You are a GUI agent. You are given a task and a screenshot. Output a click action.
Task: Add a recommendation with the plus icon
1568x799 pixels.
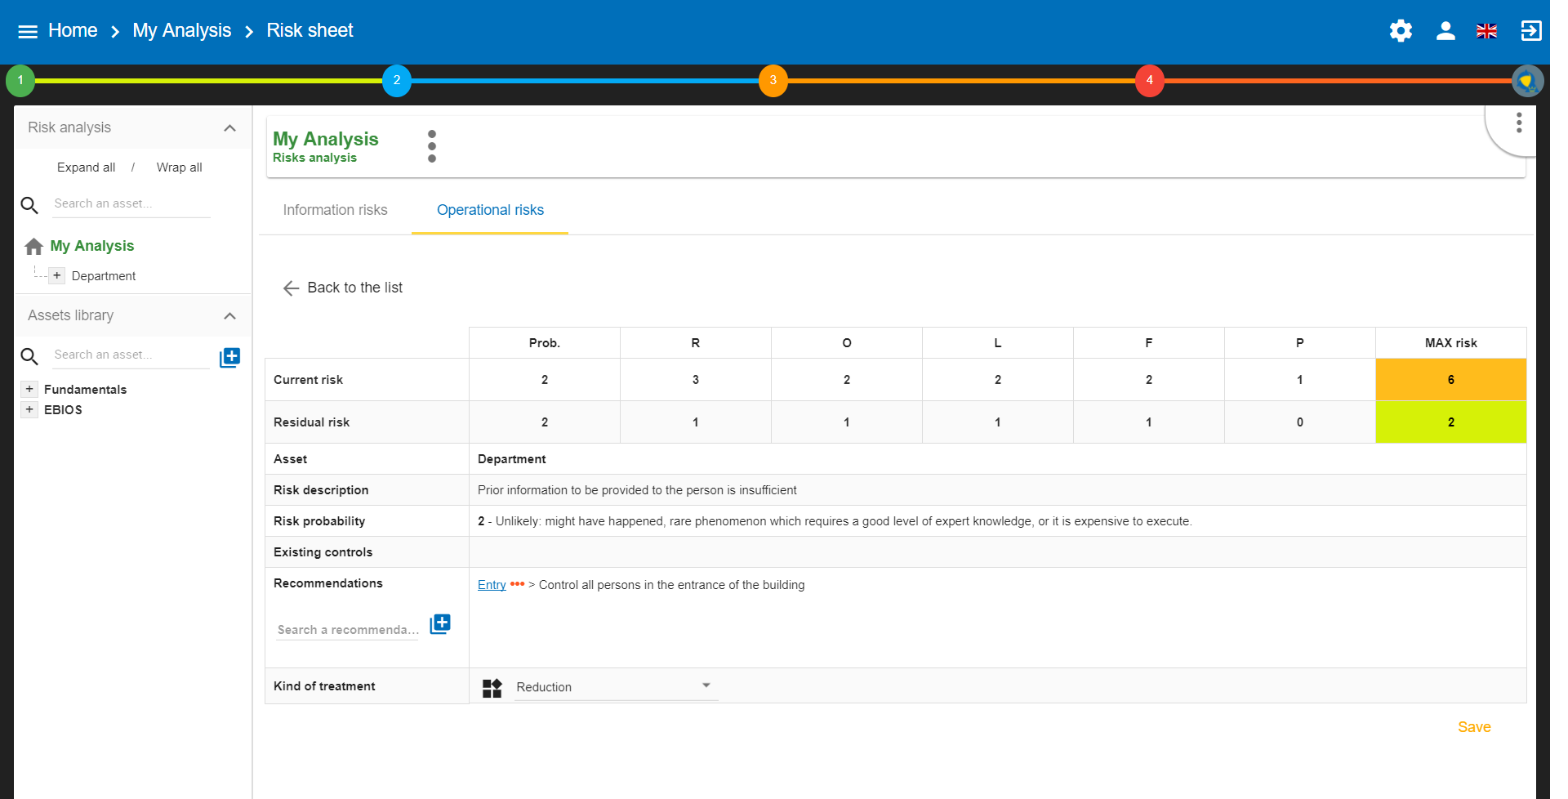click(440, 624)
